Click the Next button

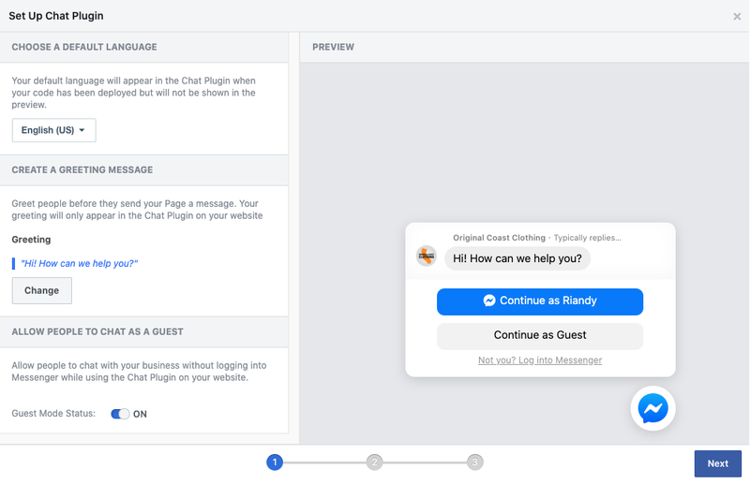717,463
